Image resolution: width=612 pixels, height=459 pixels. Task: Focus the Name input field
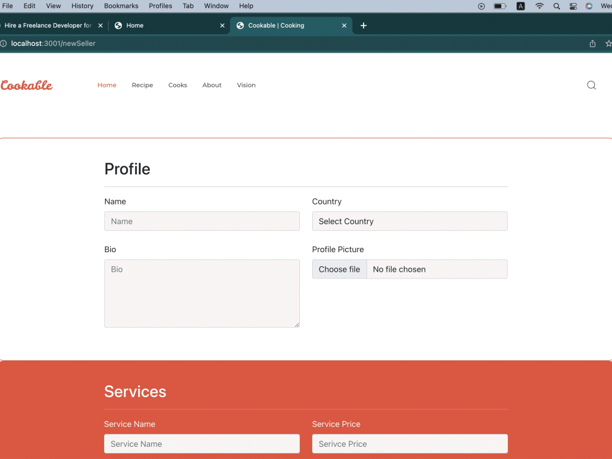202,222
